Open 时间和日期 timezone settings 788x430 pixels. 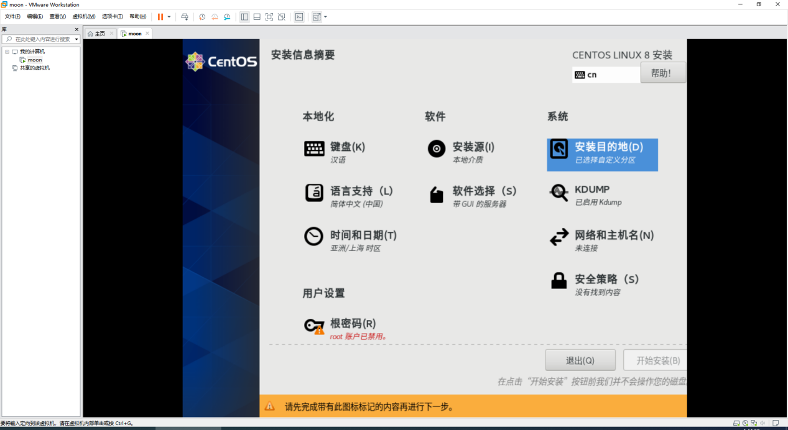pos(355,236)
